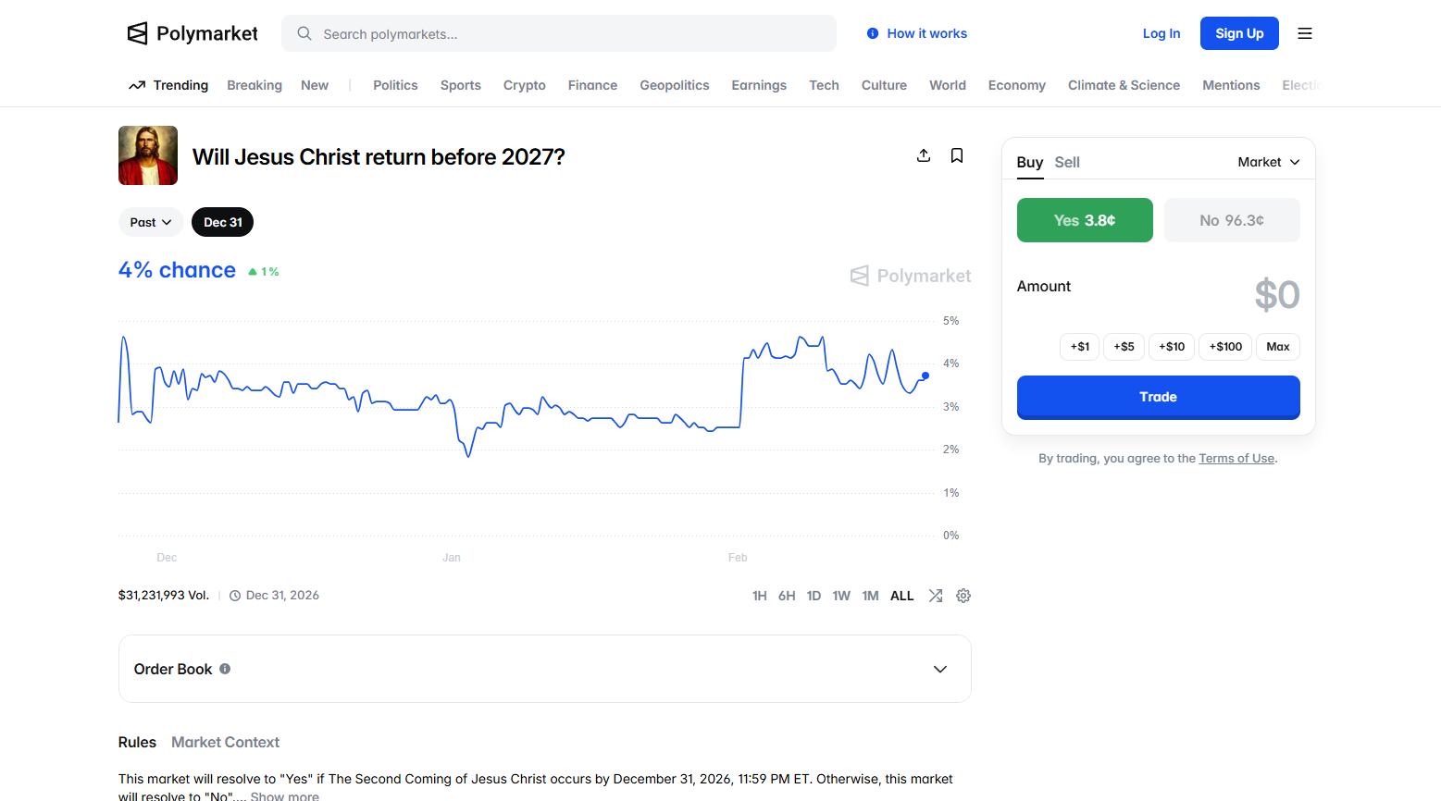Switch to the Market Context tab
1441x801 pixels.
[x=225, y=742]
